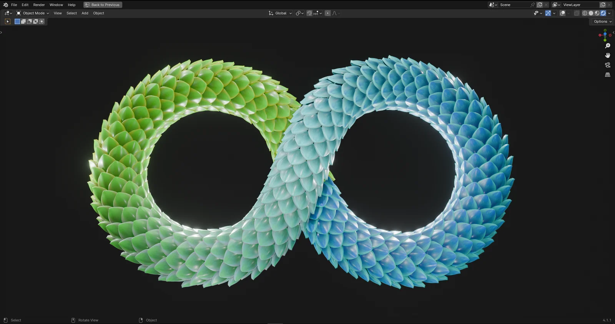Activate the Select Box tool icon
The image size is (615, 324).
click(7, 21)
